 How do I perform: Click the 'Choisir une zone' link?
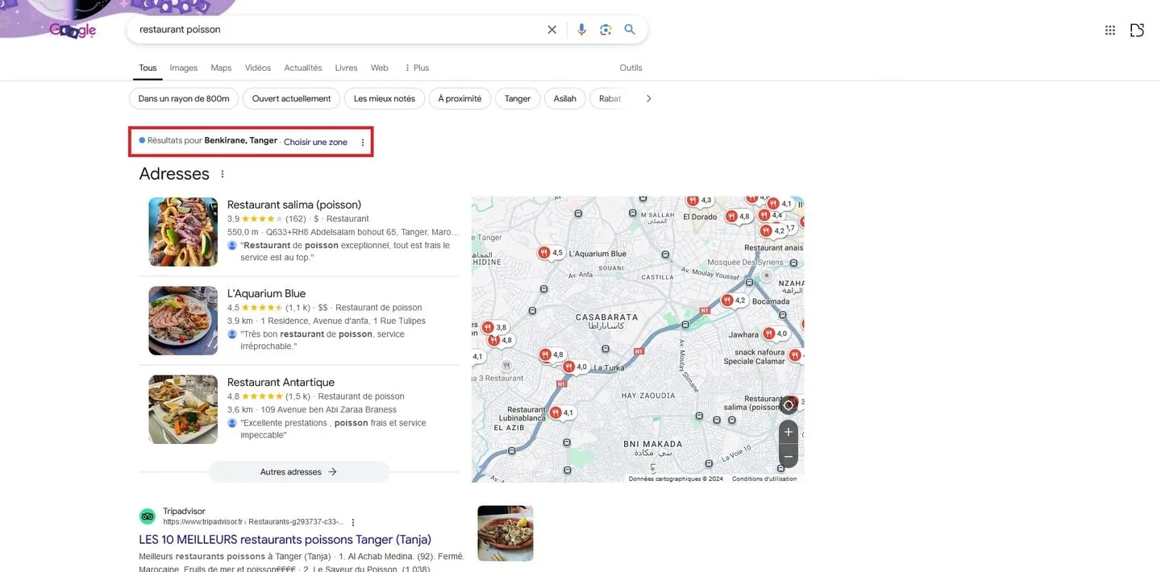point(315,142)
